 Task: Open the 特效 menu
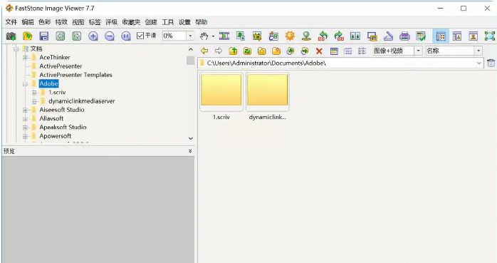click(61, 22)
